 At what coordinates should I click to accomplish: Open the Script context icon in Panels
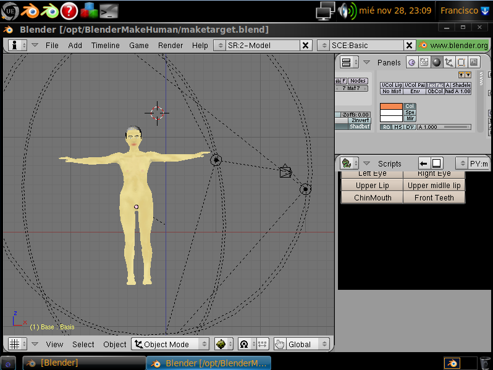coord(424,62)
